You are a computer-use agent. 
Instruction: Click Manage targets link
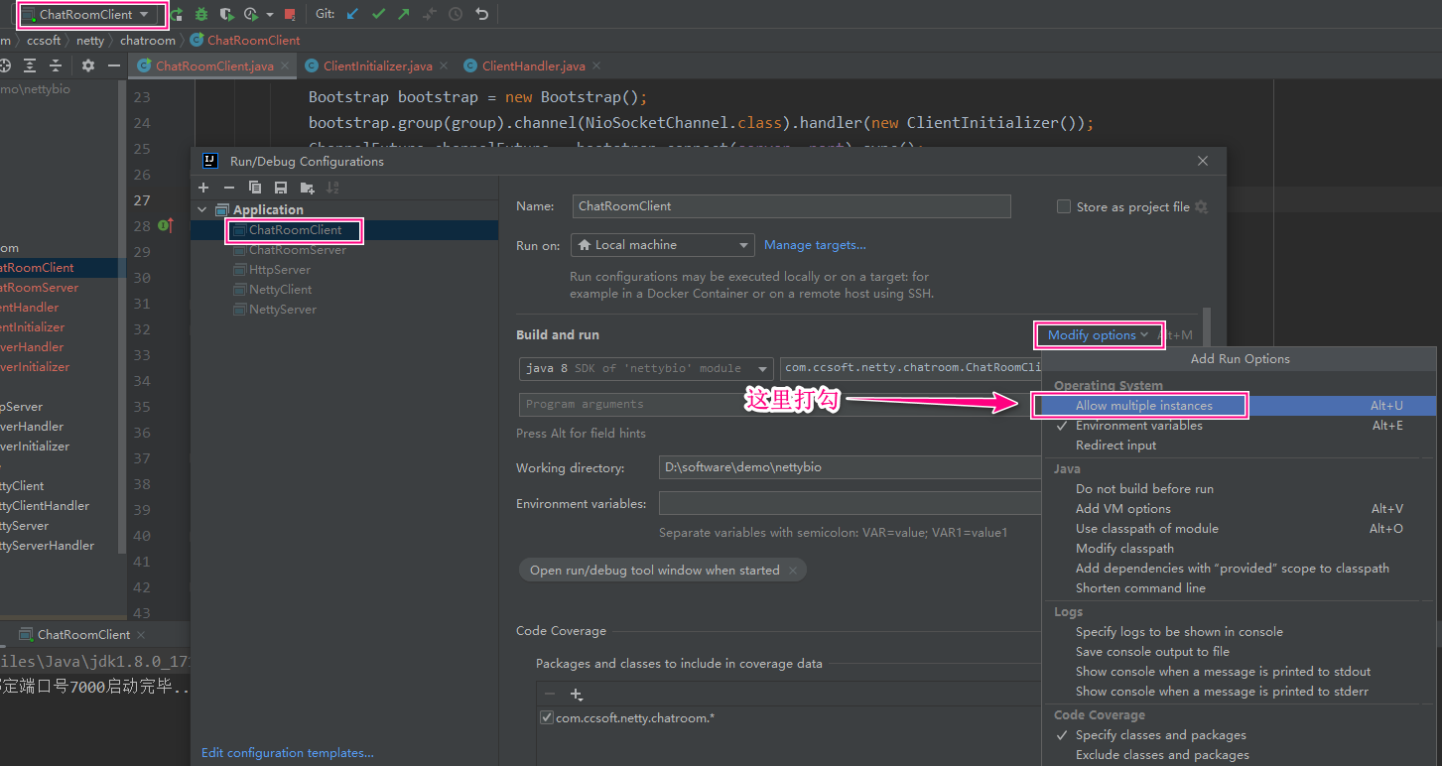815,245
